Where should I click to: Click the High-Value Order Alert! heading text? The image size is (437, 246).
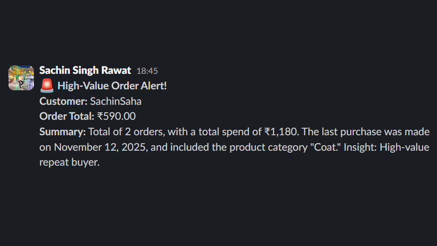click(112, 86)
